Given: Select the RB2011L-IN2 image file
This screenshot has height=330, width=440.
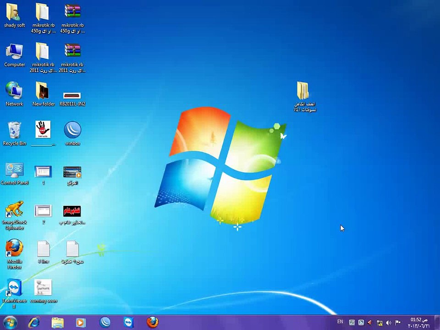Looking at the screenshot, I should pyautogui.click(x=72, y=96).
